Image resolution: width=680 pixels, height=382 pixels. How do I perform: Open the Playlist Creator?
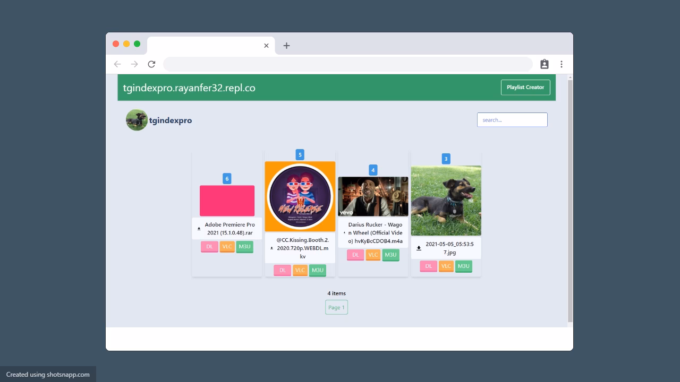click(525, 88)
